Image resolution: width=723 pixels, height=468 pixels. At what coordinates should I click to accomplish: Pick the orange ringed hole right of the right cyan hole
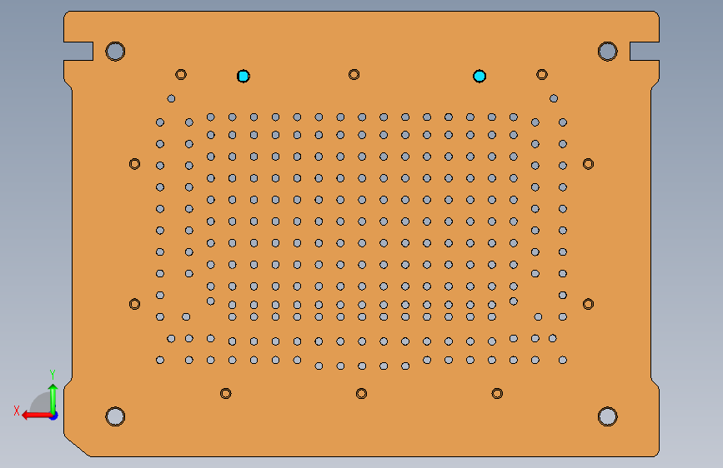pyautogui.click(x=542, y=74)
